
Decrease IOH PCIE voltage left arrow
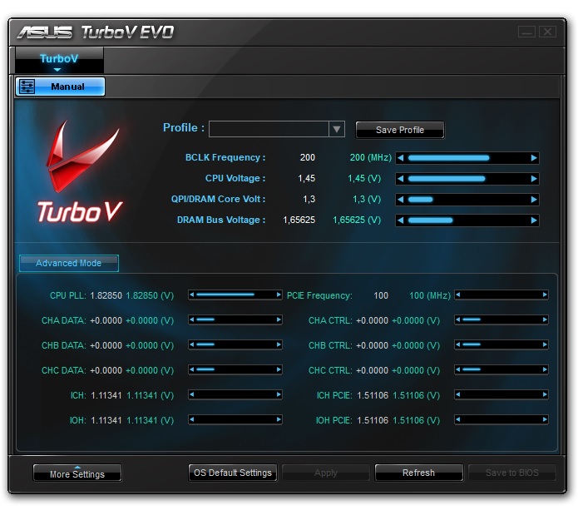click(x=458, y=419)
